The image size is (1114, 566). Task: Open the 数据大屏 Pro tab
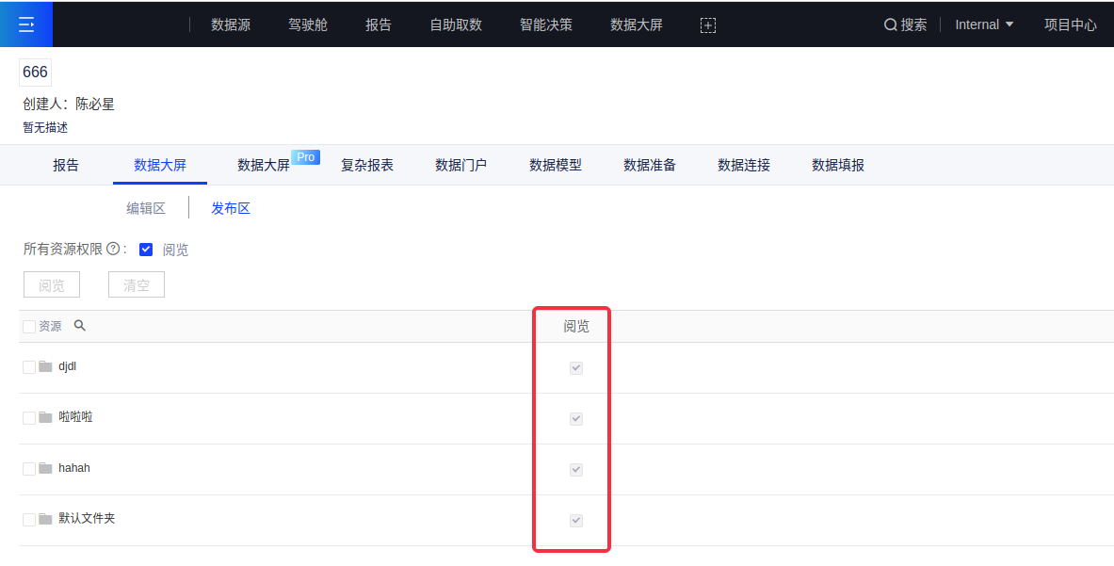coord(264,166)
